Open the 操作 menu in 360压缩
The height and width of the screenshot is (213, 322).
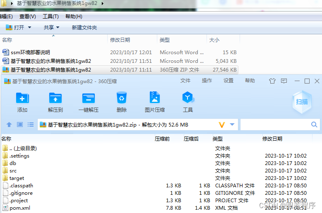[x=207, y=81]
